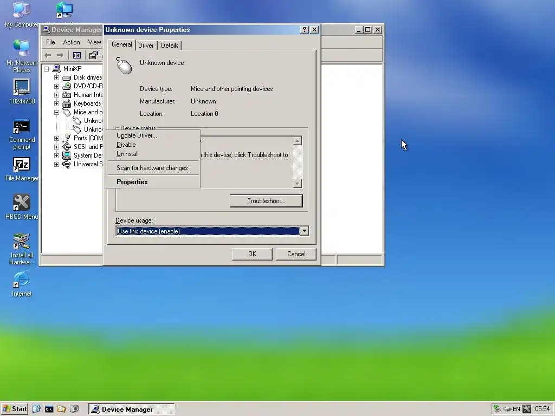Image resolution: width=555 pixels, height=416 pixels.
Task: Select the Command prompt desktop shortcut
Action: pos(22,134)
